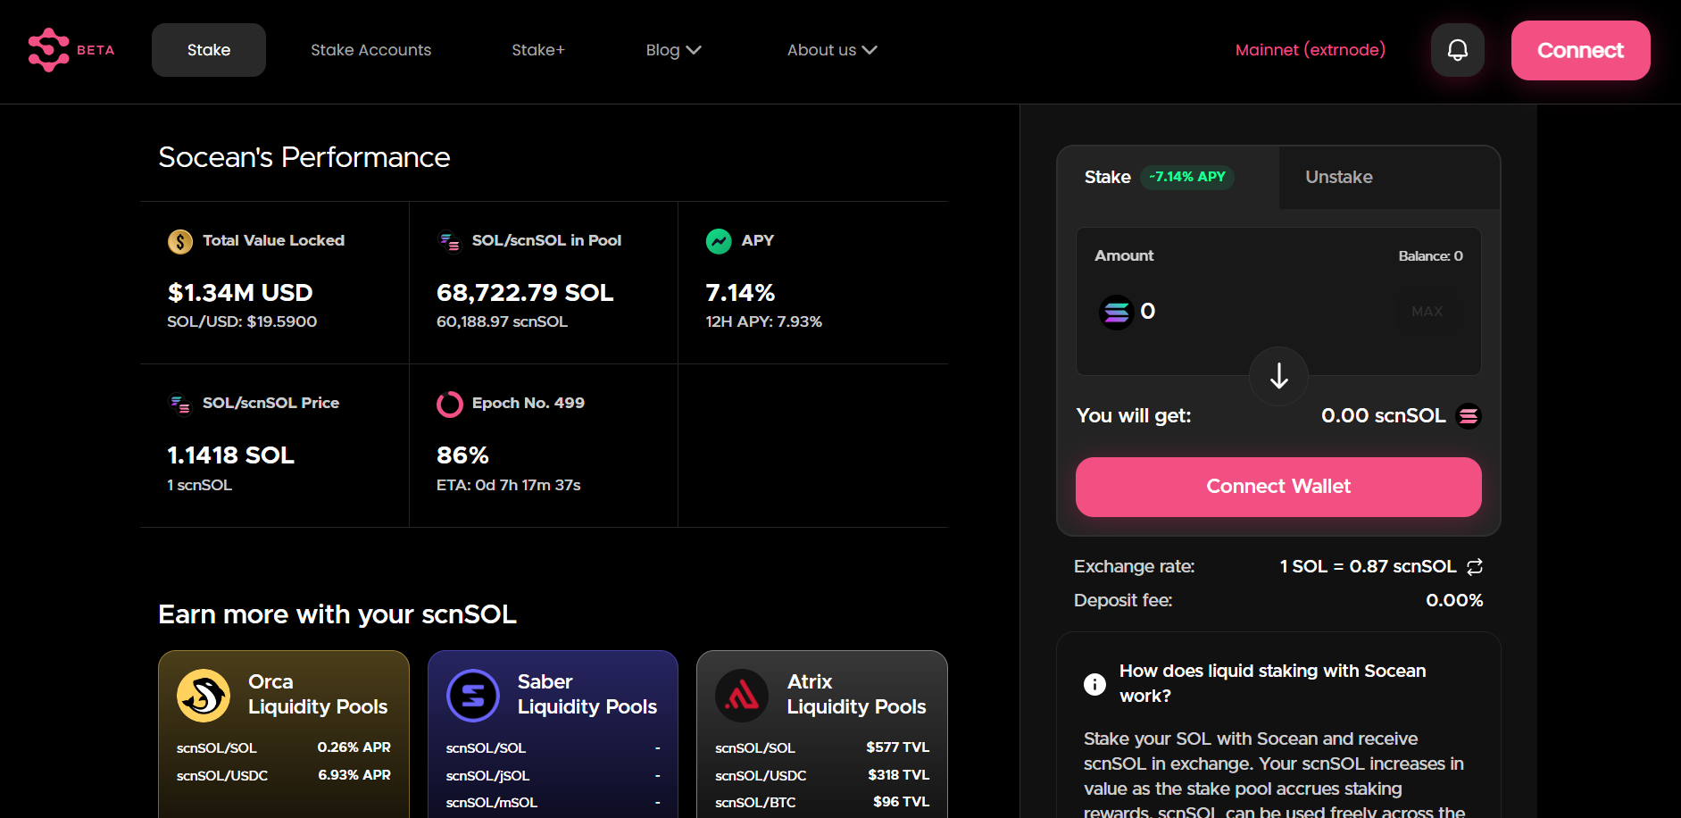Click the Epoch No. 499 label
Image resolution: width=1681 pixels, height=818 pixels.
(x=528, y=403)
